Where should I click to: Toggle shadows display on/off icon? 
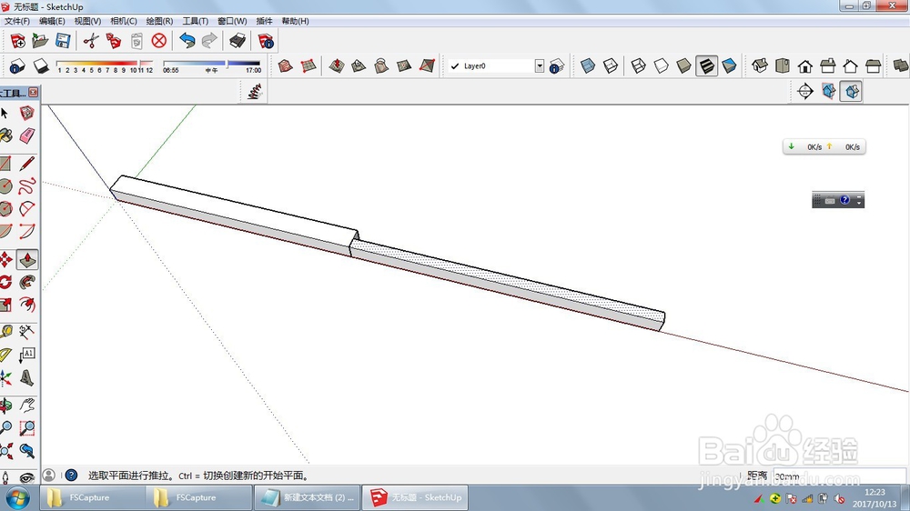(x=41, y=66)
